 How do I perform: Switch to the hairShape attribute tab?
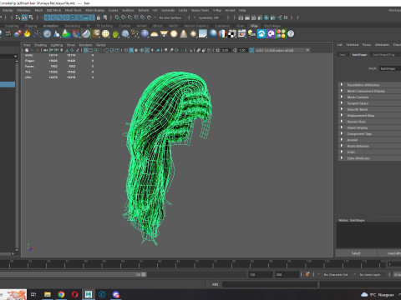tap(359, 55)
